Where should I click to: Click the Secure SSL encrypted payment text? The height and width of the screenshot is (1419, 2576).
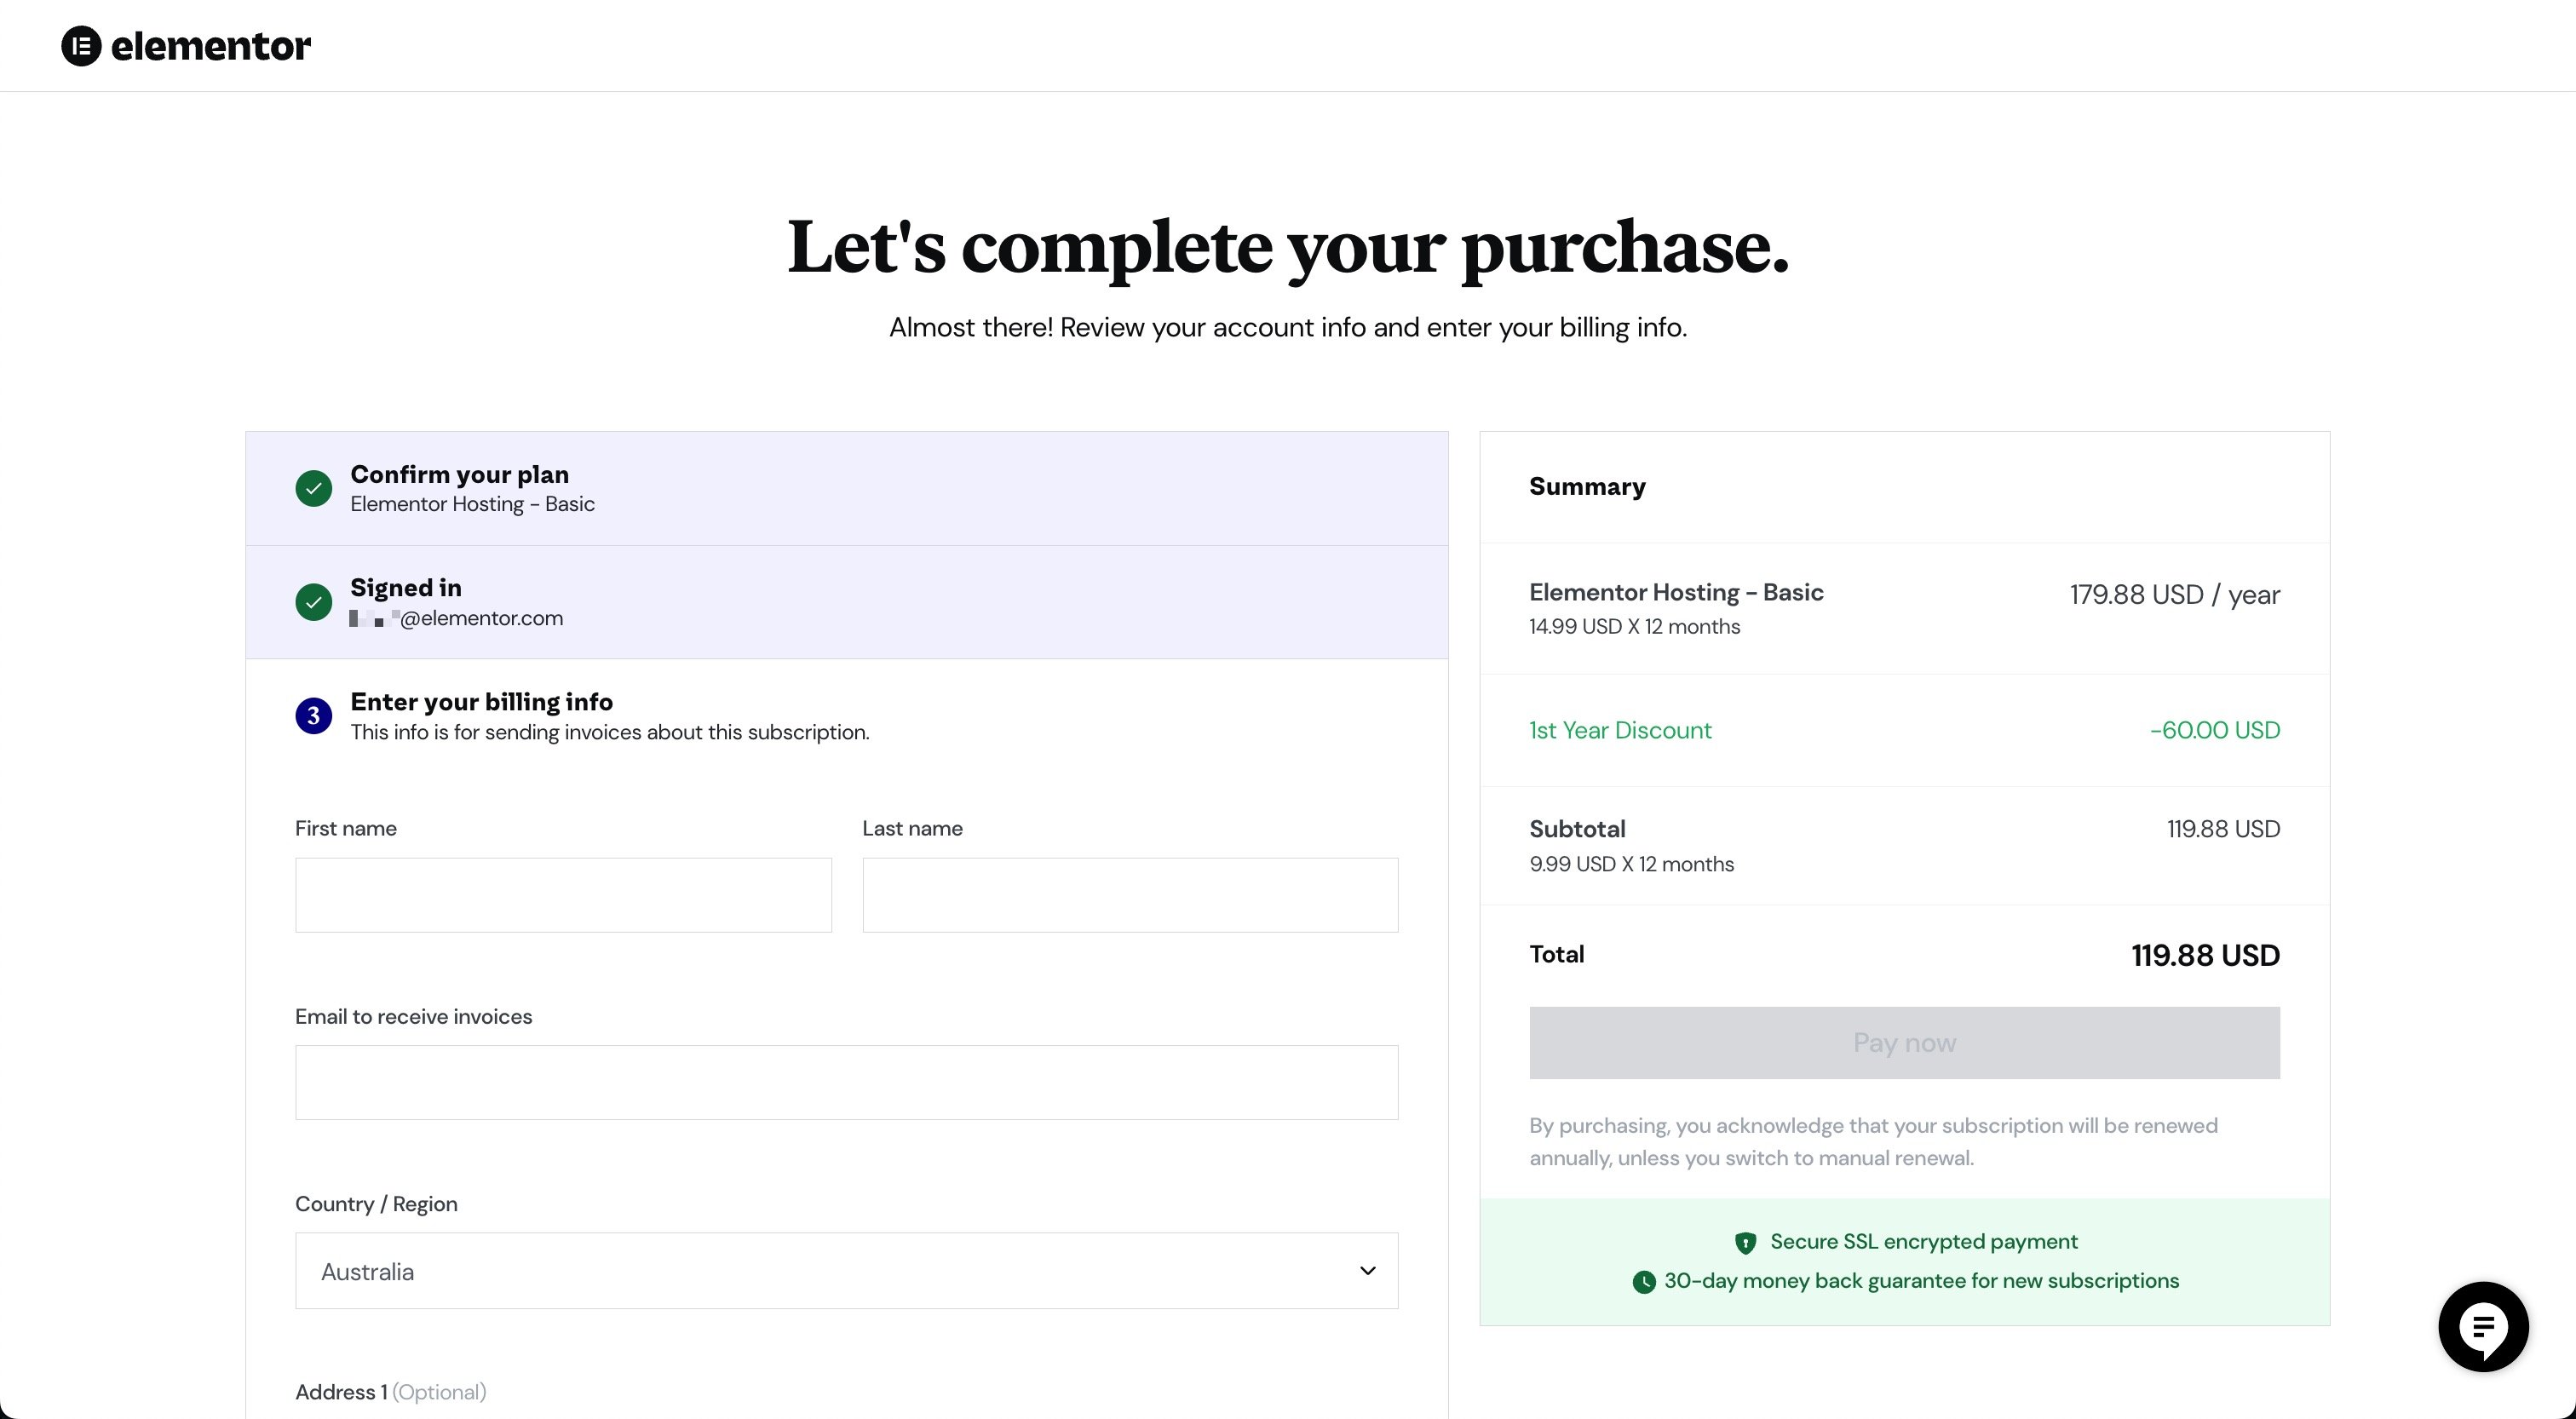[1923, 1242]
